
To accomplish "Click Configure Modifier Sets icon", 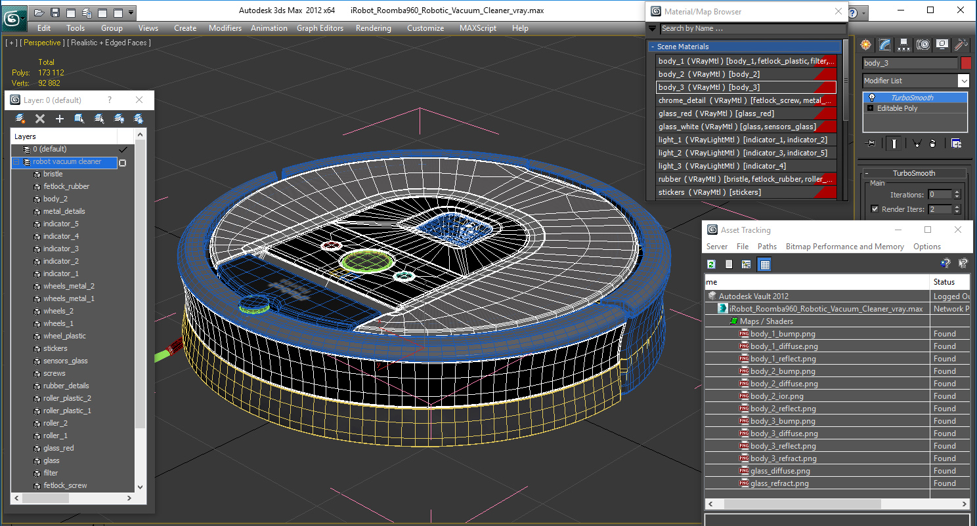I will point(956,144).
